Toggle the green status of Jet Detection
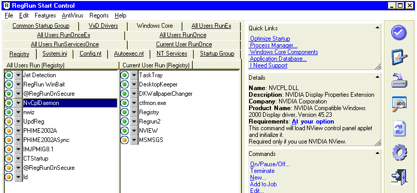Image resolution: width=417 pixels, height=193 pixels. [x=9, y=75]
